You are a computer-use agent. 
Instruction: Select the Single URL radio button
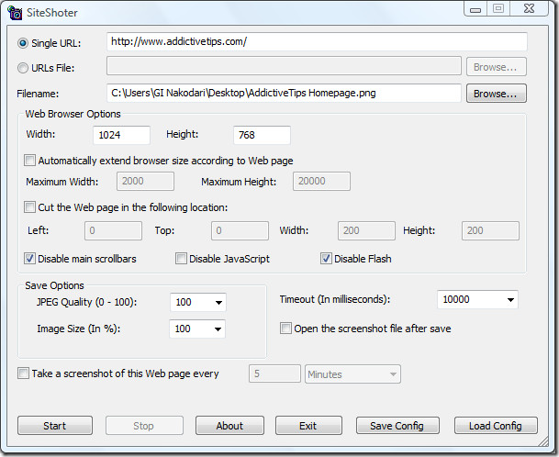(23, 43)
